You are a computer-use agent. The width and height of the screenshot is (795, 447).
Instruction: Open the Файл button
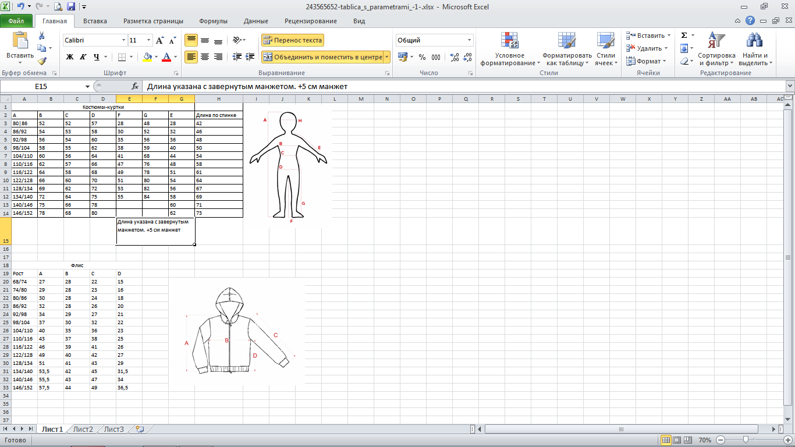[x=16, y=21]
